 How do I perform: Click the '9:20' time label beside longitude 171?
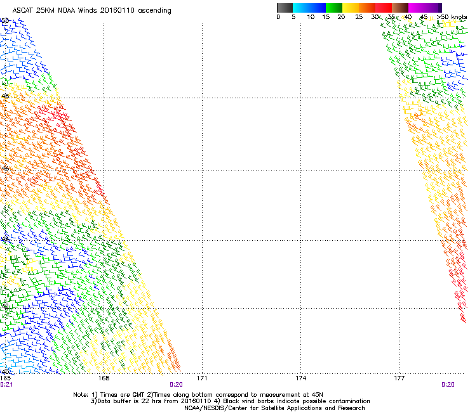pyautogui.click(x=176, y=385)
